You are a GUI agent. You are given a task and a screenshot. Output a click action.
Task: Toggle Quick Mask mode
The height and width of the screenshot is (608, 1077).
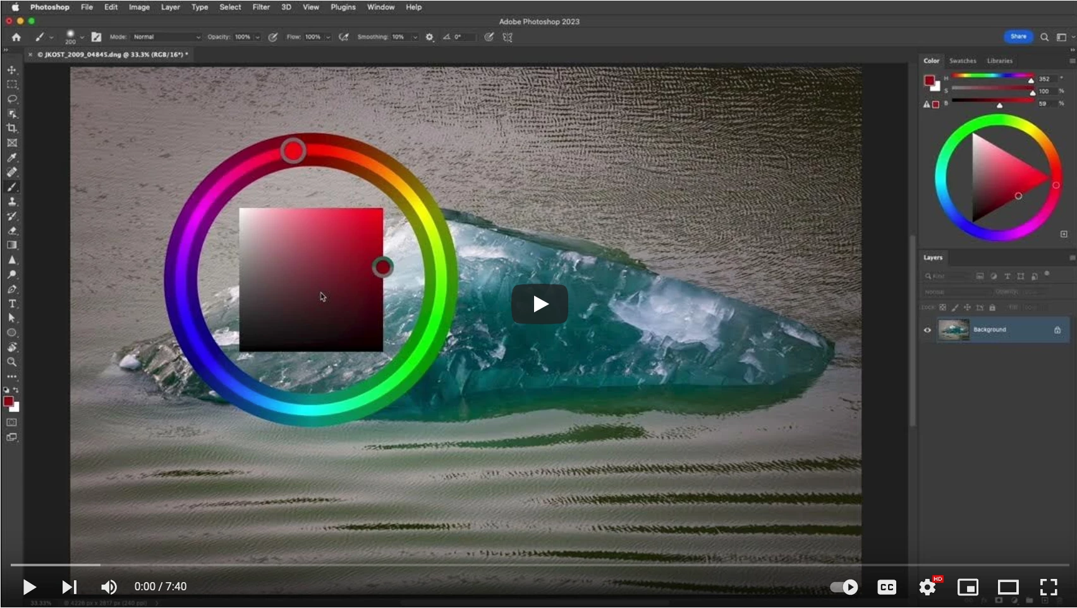click(12, 422)
